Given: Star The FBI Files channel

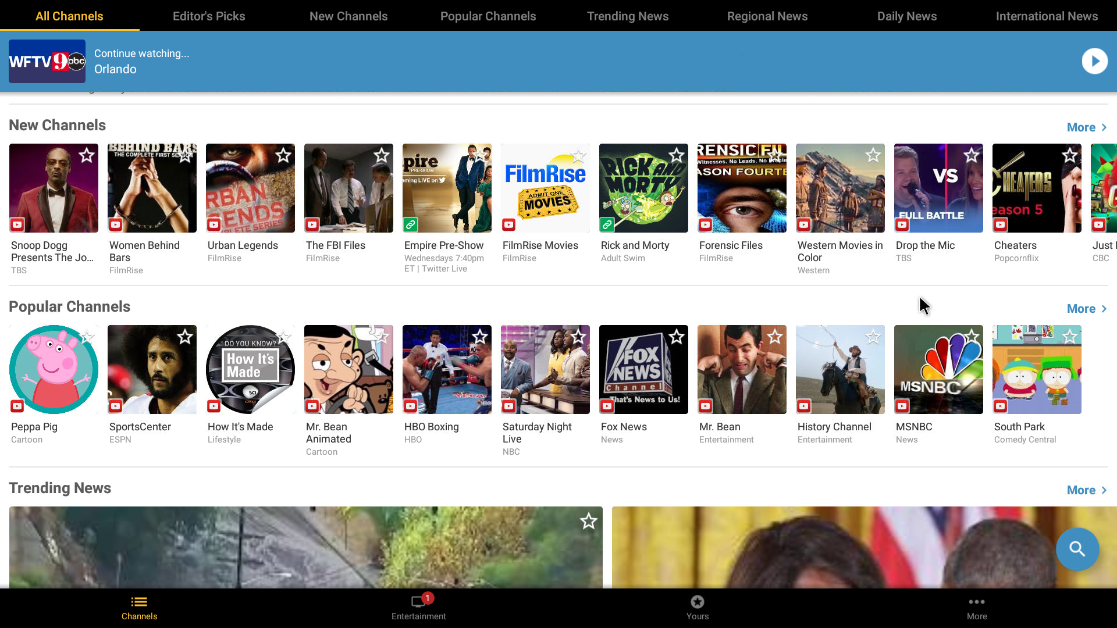Looking at the screenshot, I should [382, 155].
